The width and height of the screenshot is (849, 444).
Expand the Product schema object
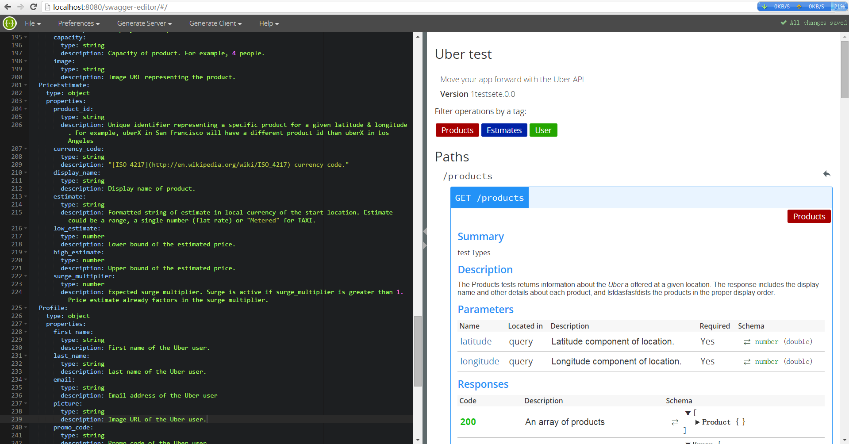click(698, 422)
